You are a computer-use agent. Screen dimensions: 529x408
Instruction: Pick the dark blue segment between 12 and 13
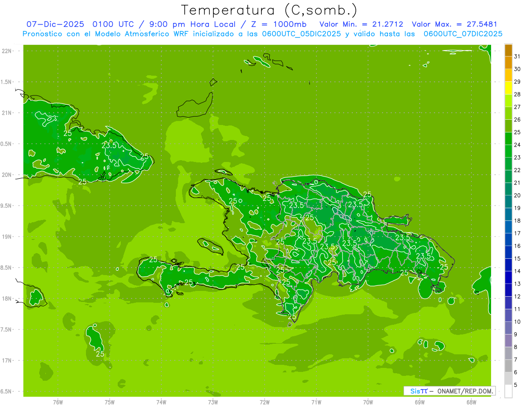(508, 290)
